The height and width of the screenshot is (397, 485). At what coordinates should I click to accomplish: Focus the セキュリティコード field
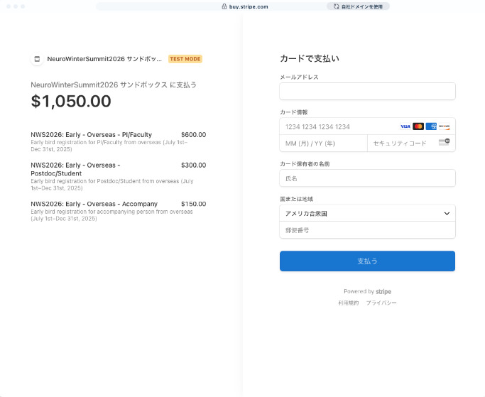tap(411, 143)
